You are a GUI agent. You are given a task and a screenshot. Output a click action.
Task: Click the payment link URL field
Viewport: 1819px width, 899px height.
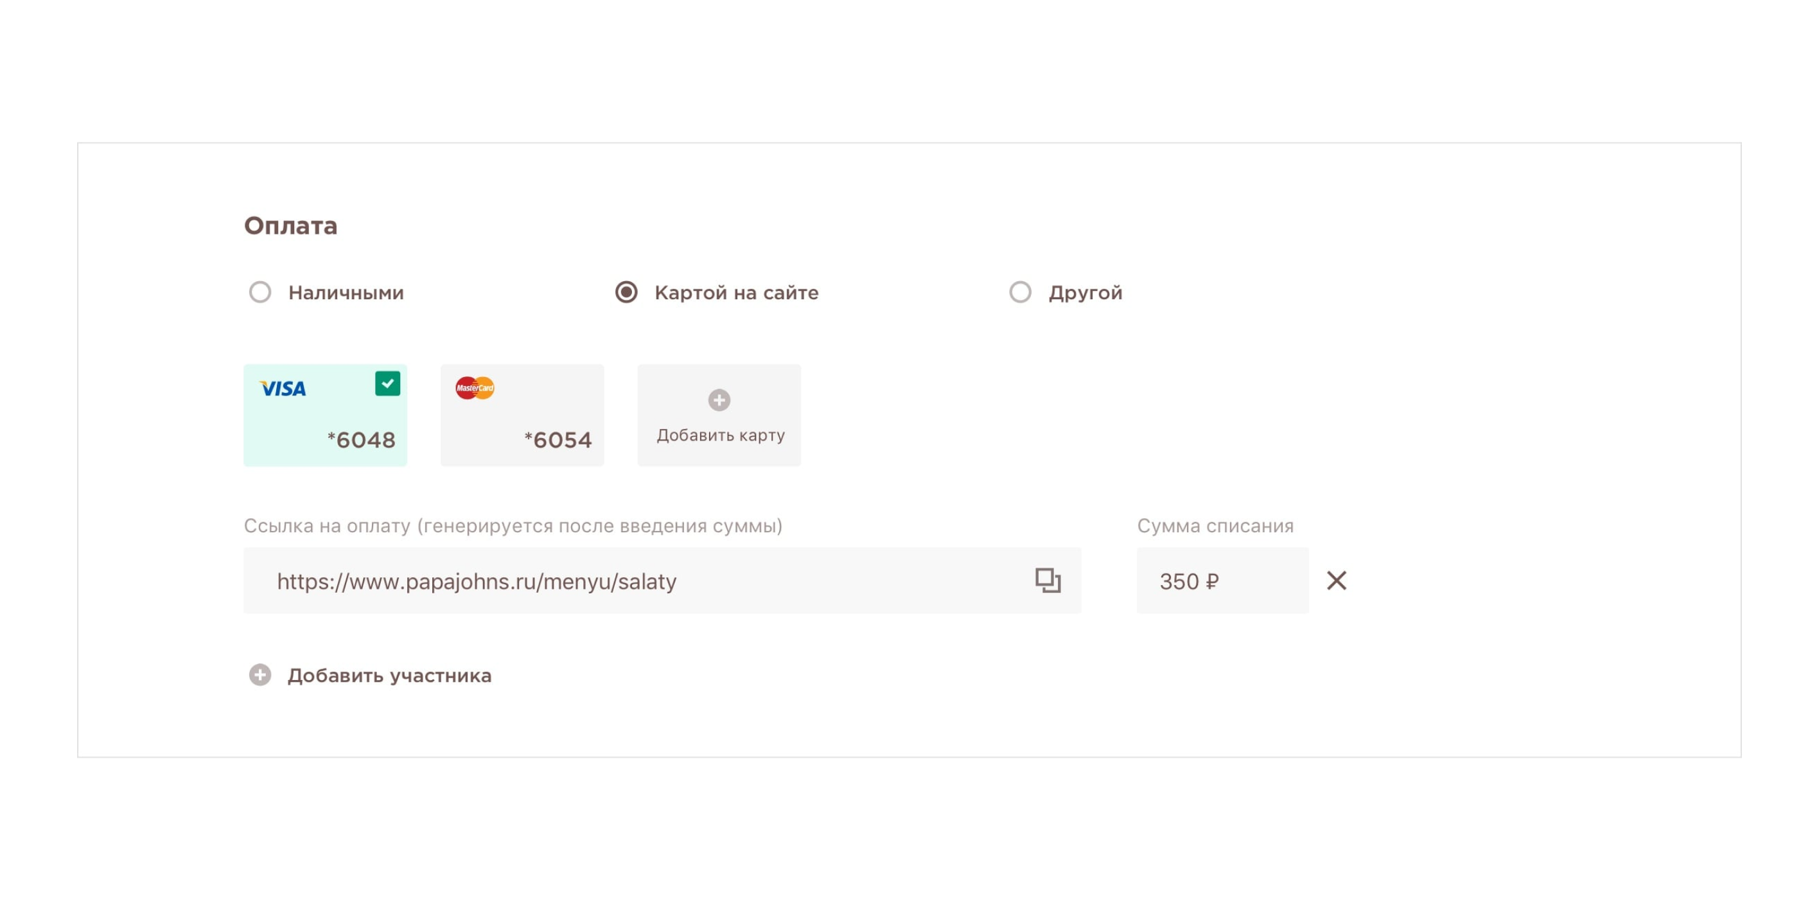tap(662, 580)
